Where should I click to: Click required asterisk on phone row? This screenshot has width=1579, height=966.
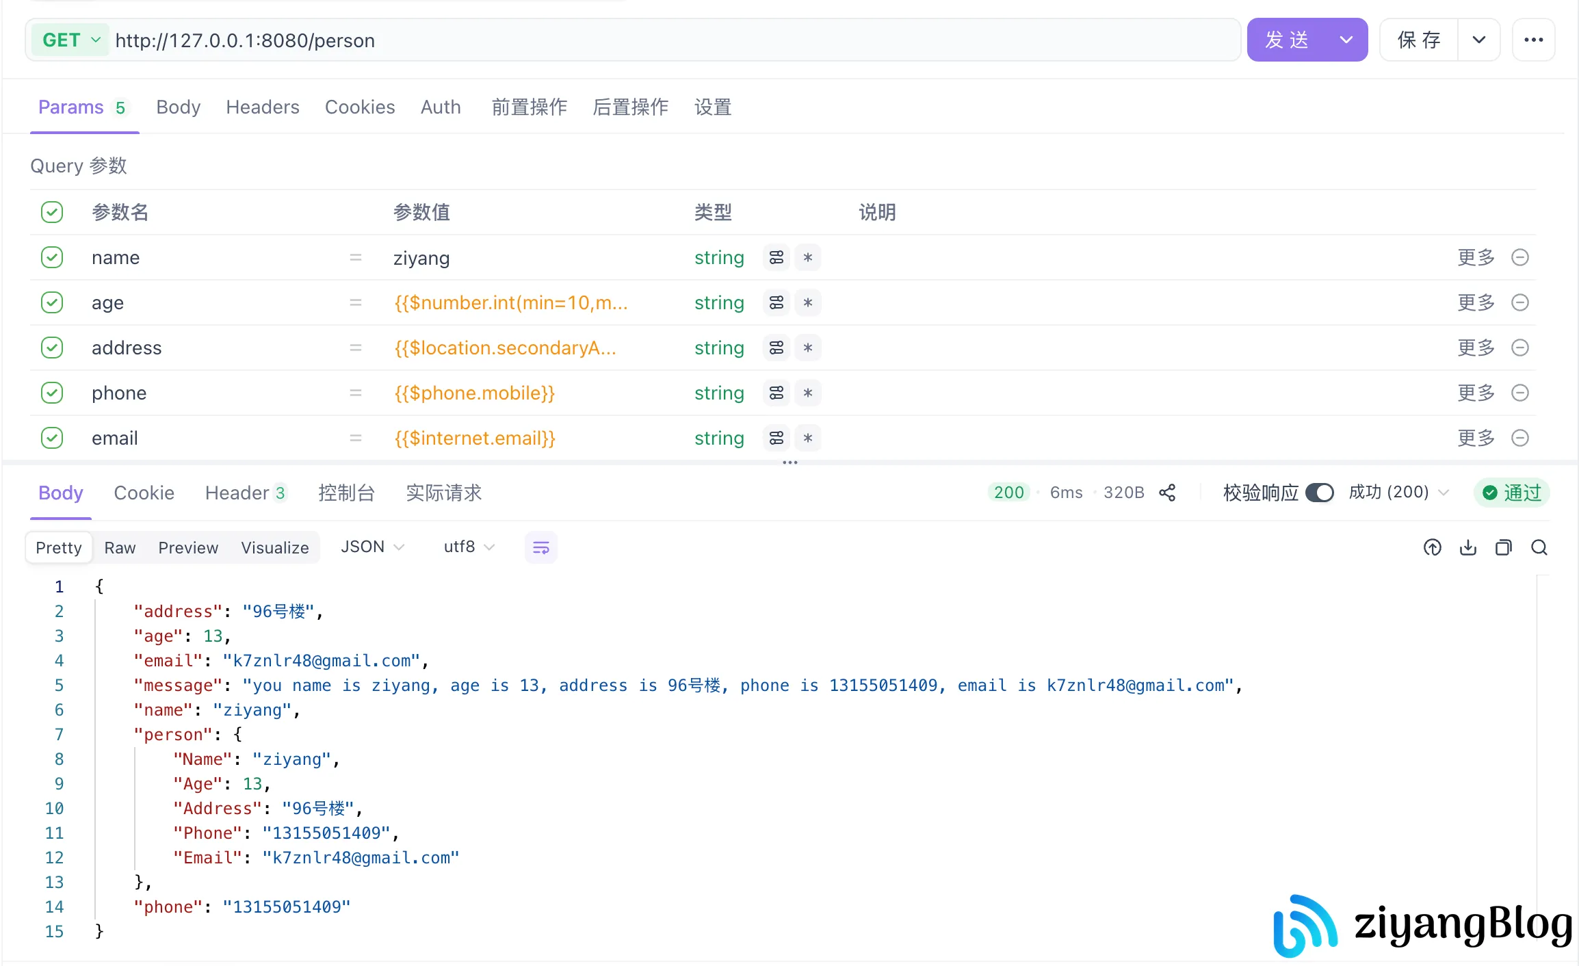pos(808,393)
